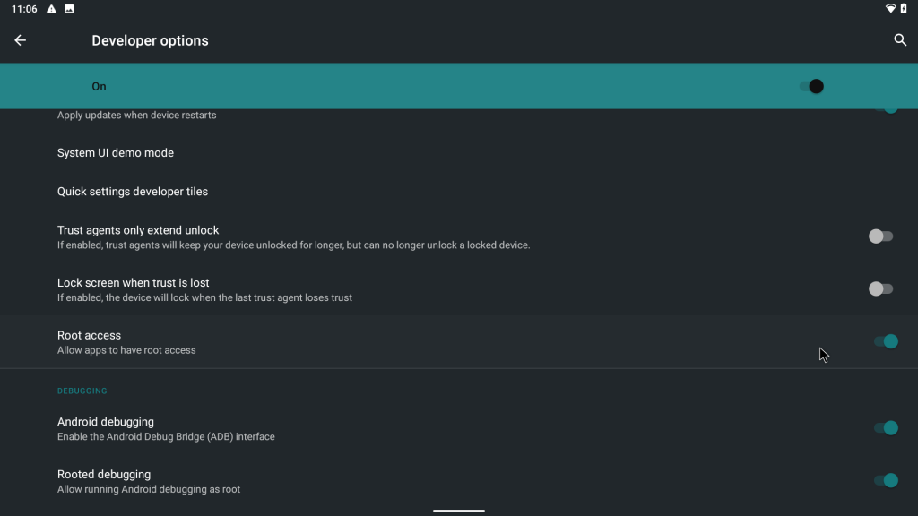Enable Lock screen when trust is lost

click(x=880, y=288)
